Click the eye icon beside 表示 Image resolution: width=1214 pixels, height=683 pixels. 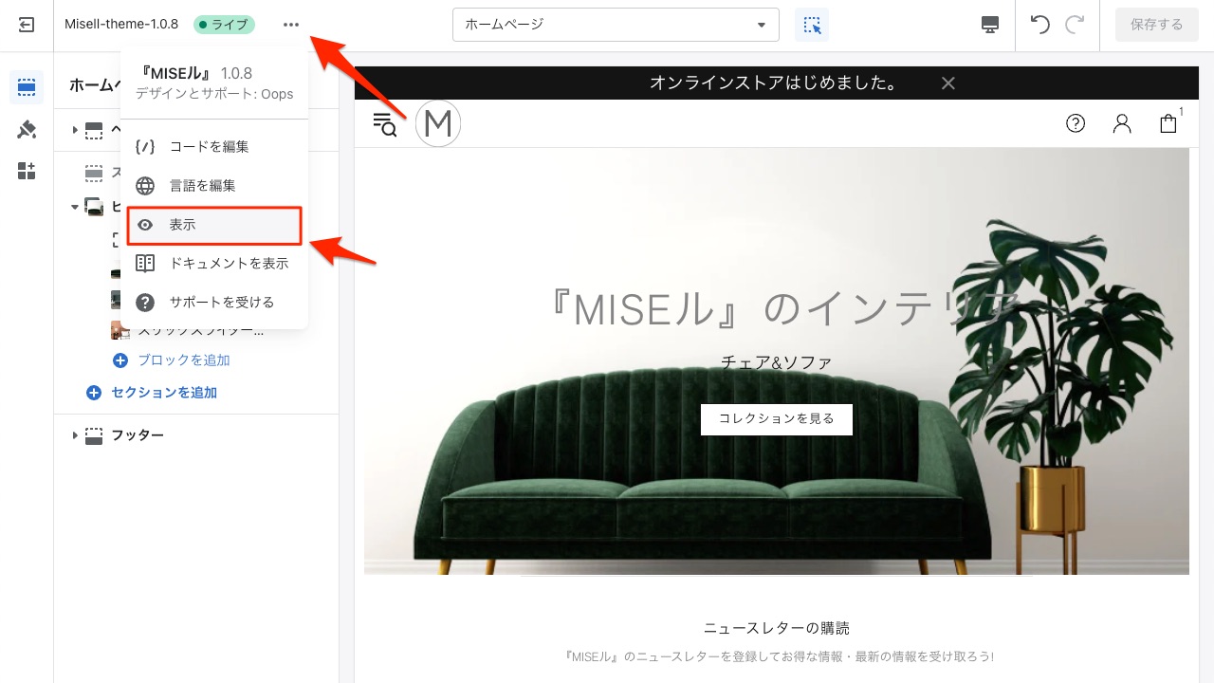[145, 225]
